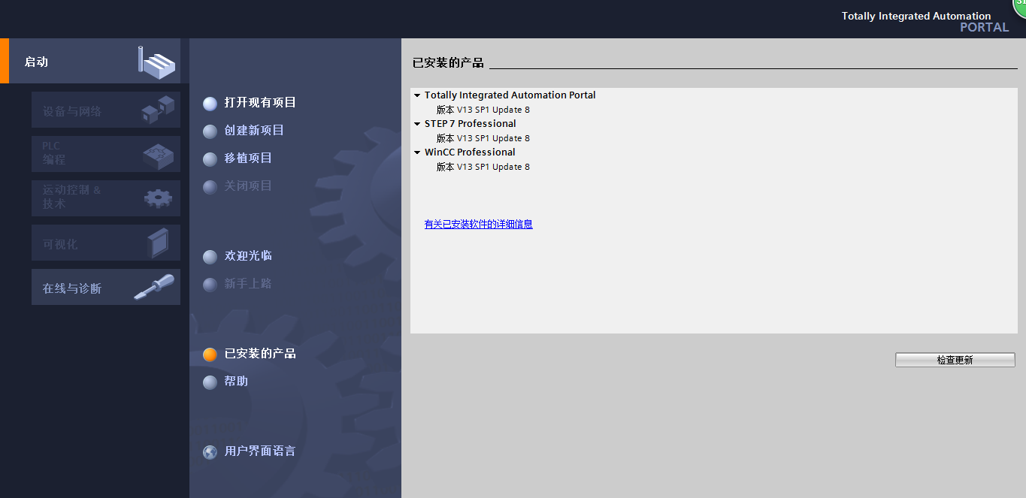
Task: Select the version line under Totally Integrated Automation Portal
Action: click(483, 110)
